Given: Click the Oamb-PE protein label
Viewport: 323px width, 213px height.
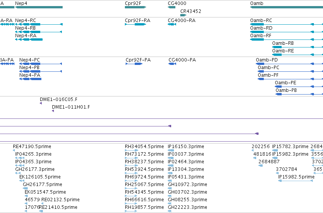Looking at the screenshot, I should click(x=285, y=83).
